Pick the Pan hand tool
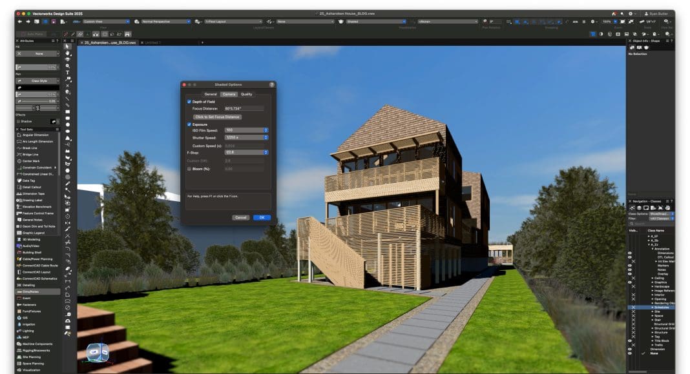This screenshot has height=374, width=690. click(68, 53)
